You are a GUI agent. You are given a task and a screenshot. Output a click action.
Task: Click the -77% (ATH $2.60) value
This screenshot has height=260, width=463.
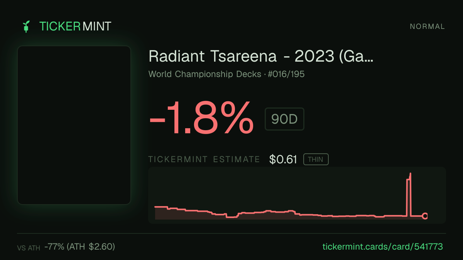(x=79, y=247)
